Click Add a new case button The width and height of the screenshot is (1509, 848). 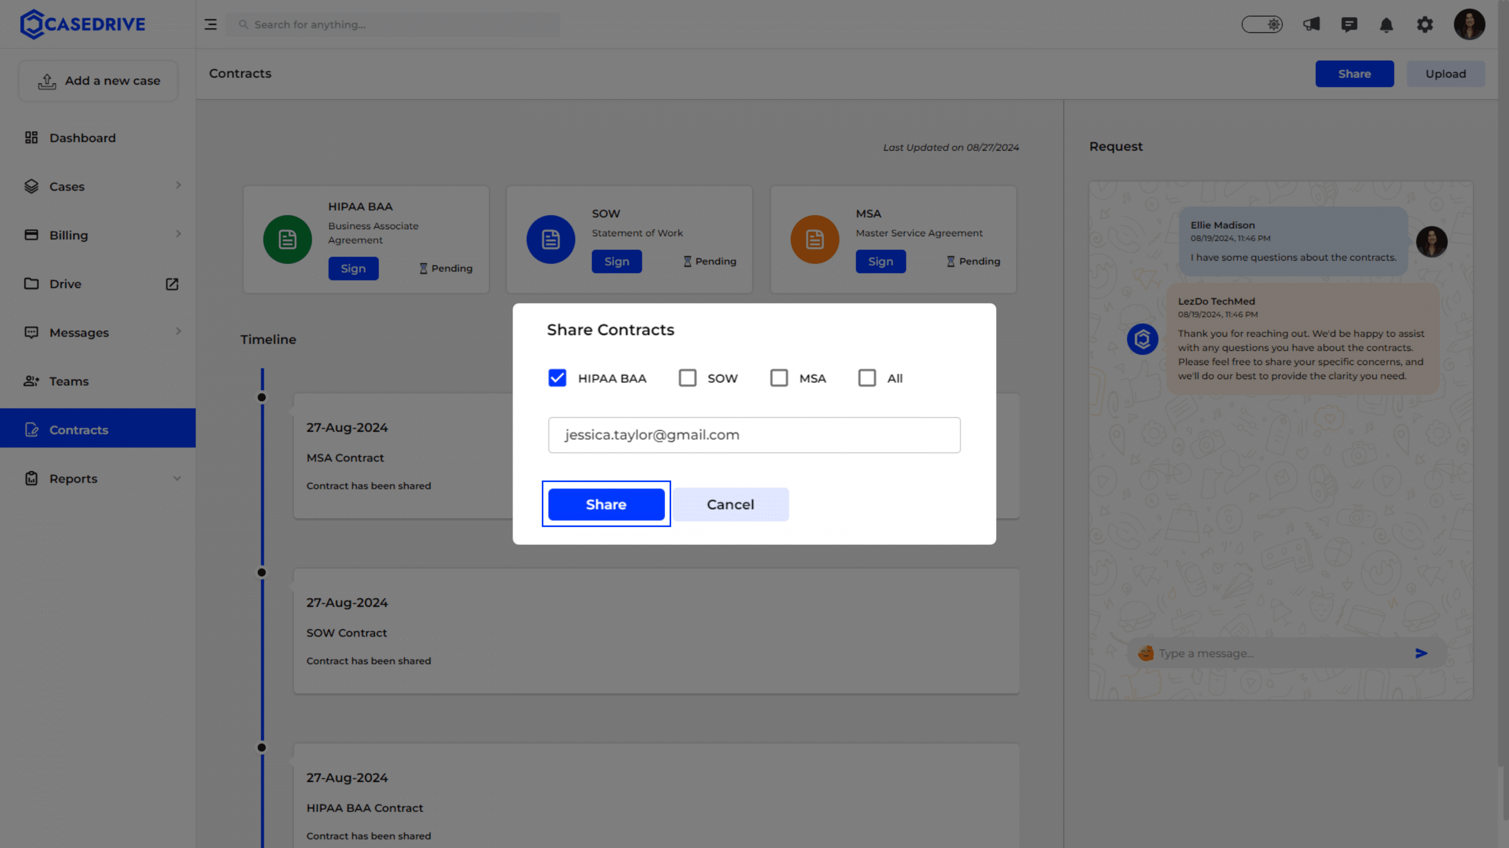(99, 81)
